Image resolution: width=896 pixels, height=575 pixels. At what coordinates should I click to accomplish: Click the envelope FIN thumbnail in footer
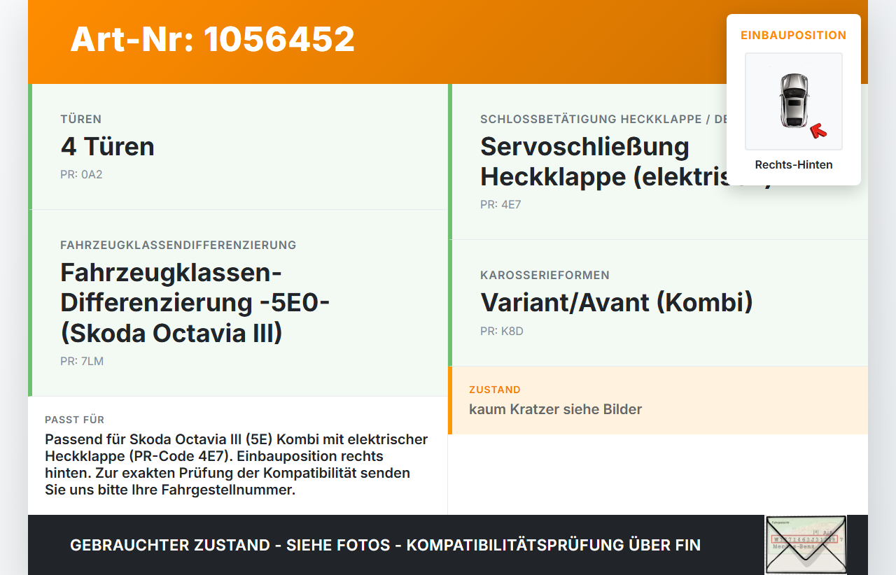tap(806, 545)
